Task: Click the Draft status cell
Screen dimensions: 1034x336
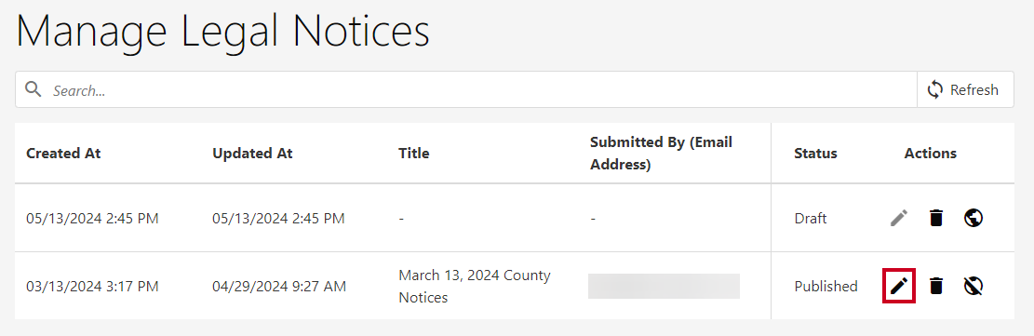Action: click(x=811, y=218)
